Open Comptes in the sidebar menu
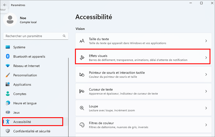The width and height of the screenshot is (215, 137). click(x=20, y=94)
